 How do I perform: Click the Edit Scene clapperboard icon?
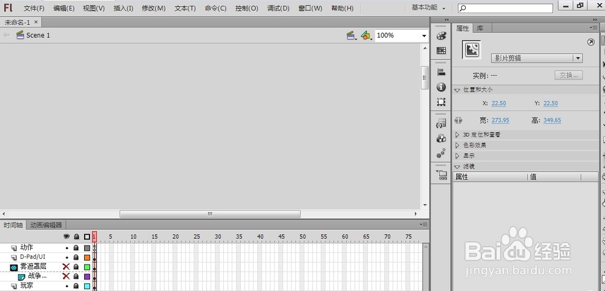[x=351, y=36]
